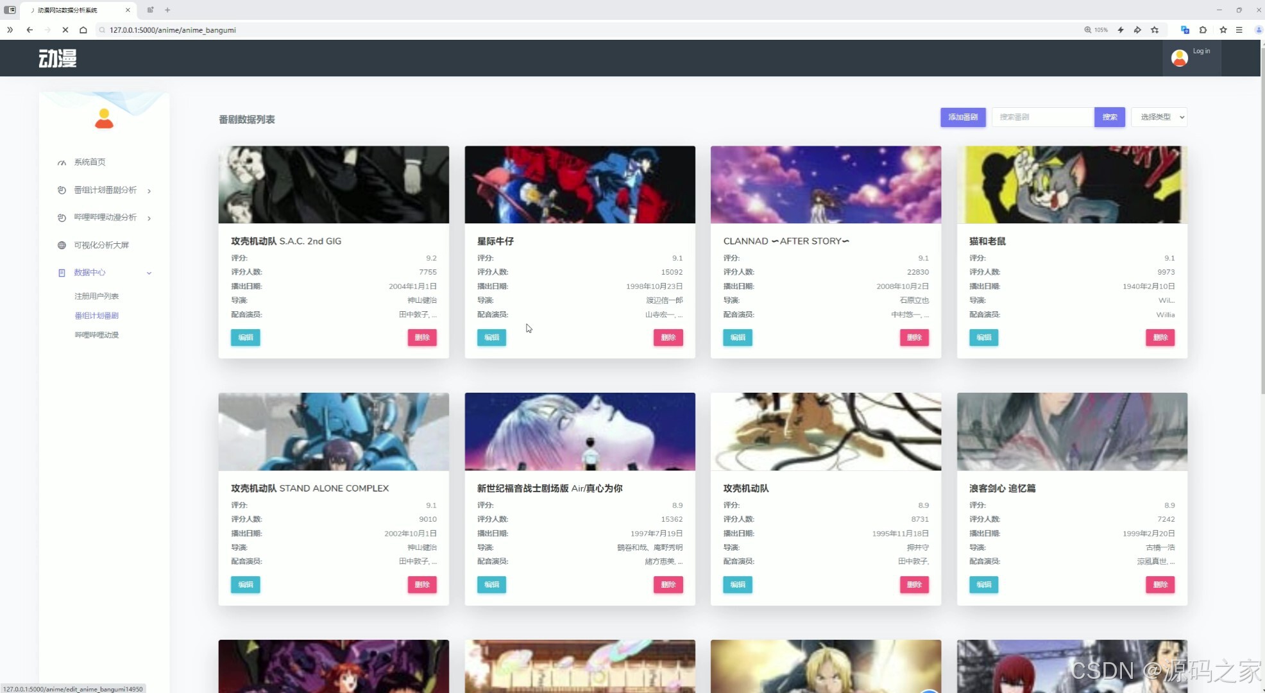Screen dimensions: 1265x693
Task: Delete the 猫和老鼠 card
Action: point(1160,338)
